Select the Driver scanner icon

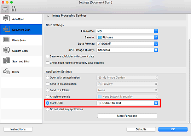6,71
